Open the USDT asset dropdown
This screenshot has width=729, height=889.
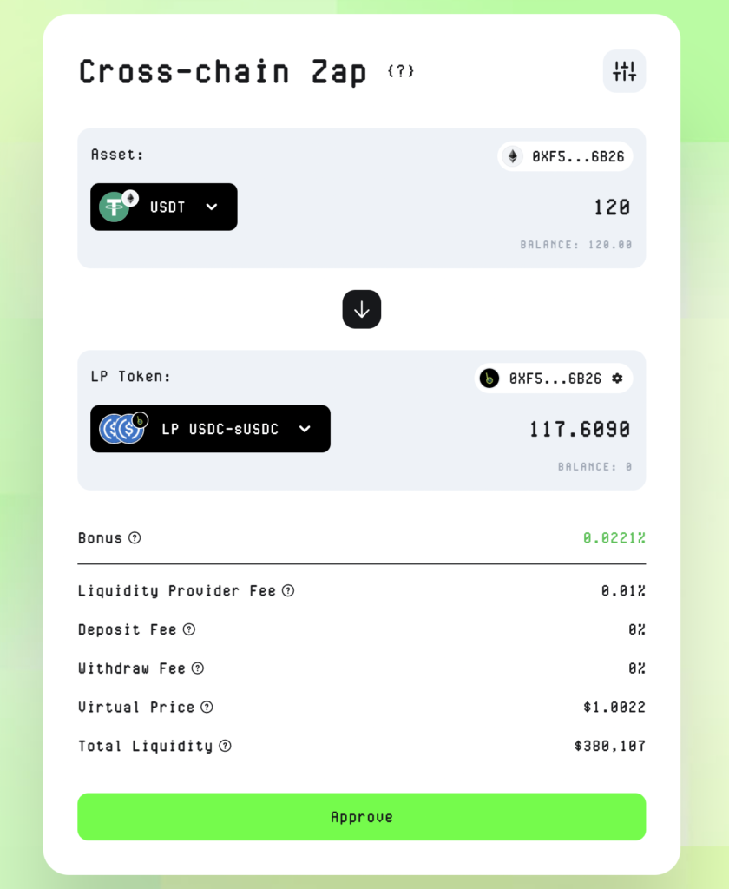coord(164,207)
